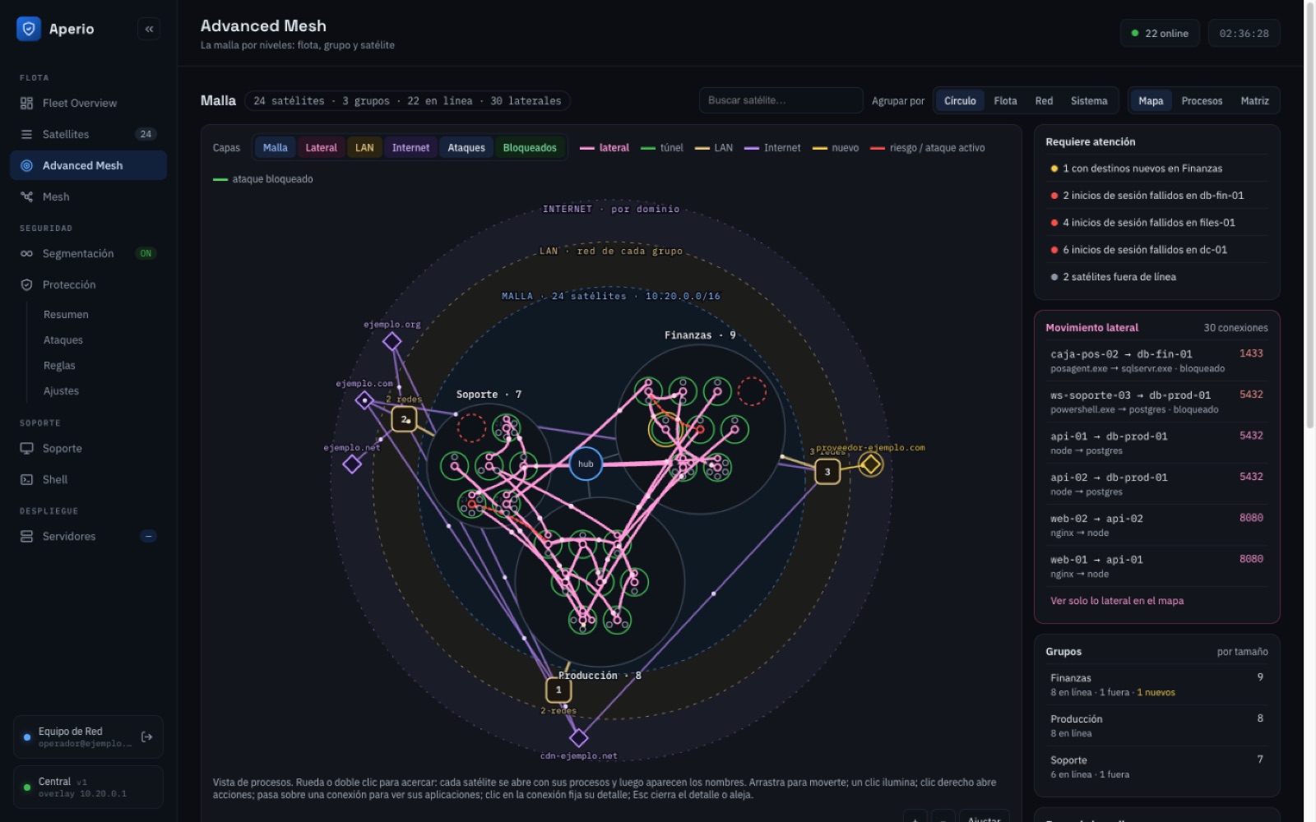Viewport: 1316px width, 822px height.
Task: Toggle the Malla layer chip
Action: coord(275,148)
